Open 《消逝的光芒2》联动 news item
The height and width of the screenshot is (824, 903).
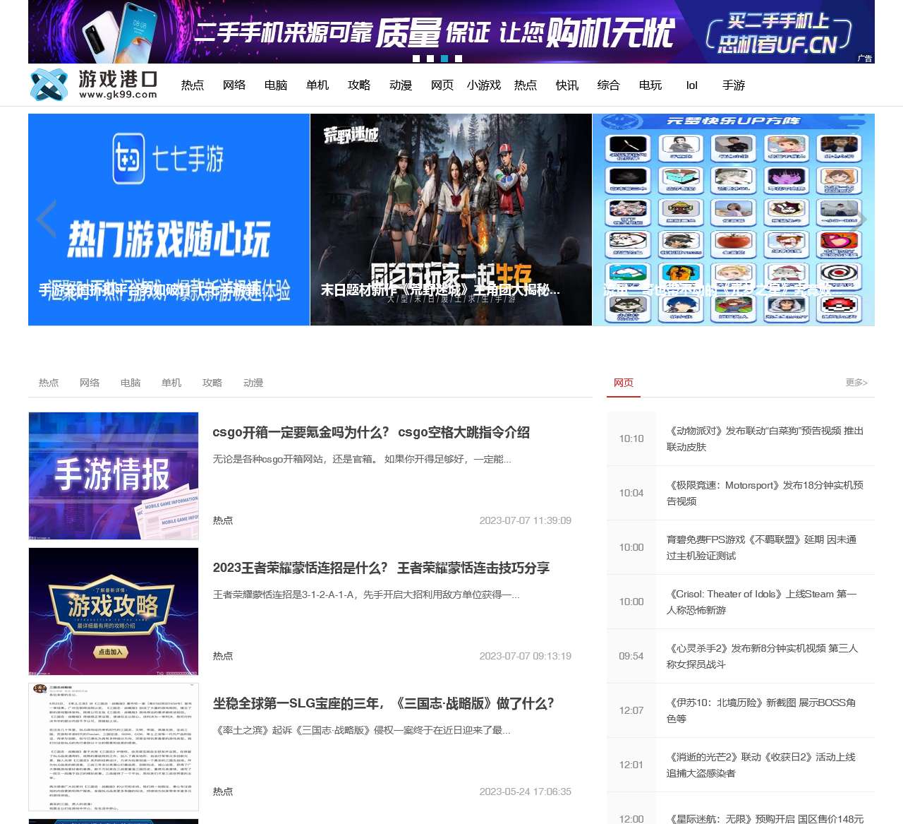coord(761,765)
